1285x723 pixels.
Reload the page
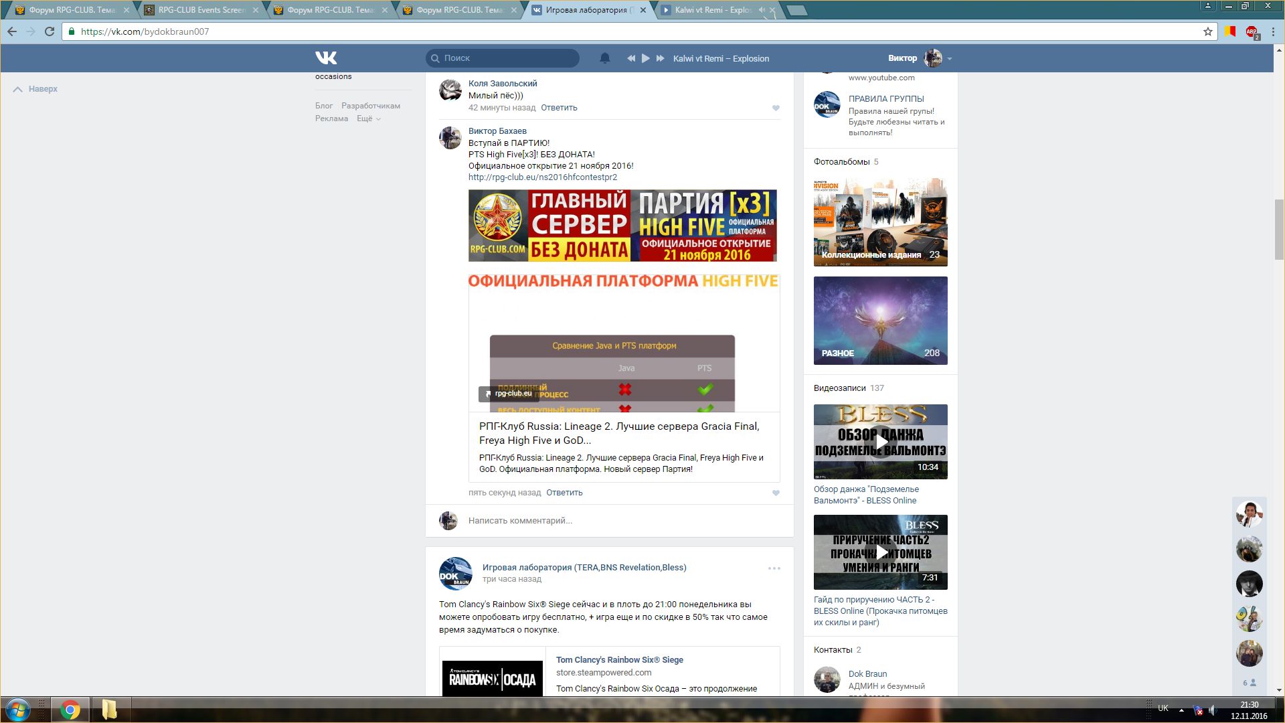[50, 31]
